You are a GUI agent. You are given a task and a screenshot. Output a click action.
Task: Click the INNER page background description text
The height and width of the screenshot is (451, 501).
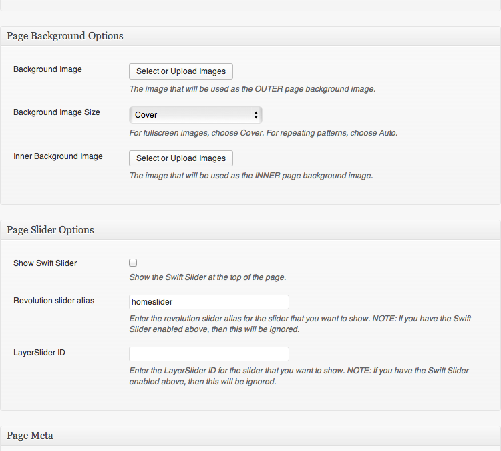click(251, 176)
